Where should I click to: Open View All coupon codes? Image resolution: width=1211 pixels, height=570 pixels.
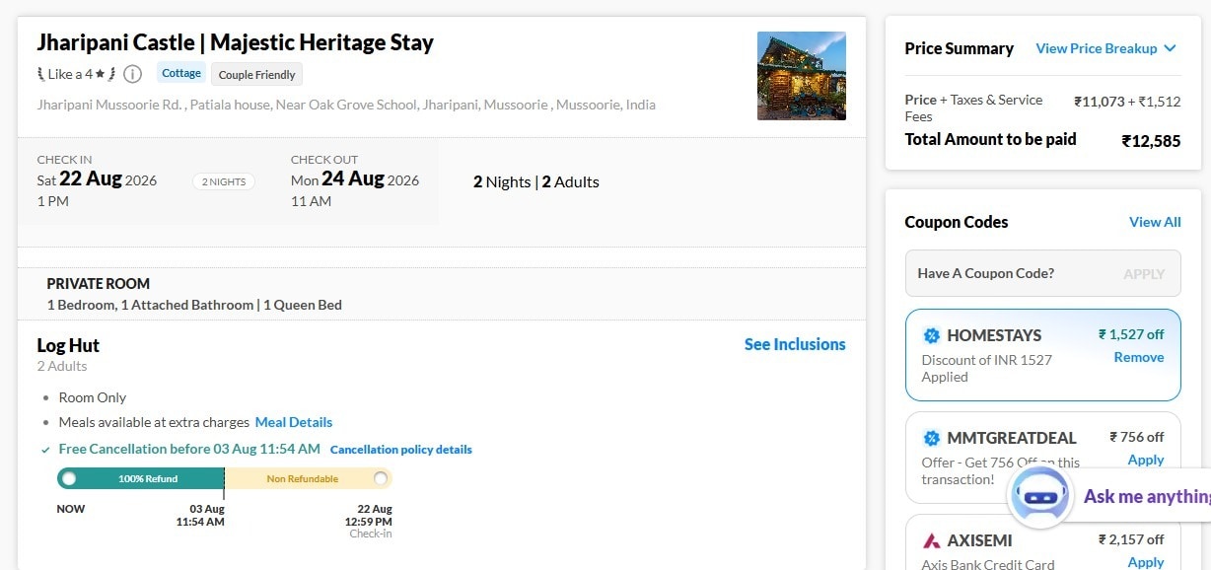(x=1155, y=222)
